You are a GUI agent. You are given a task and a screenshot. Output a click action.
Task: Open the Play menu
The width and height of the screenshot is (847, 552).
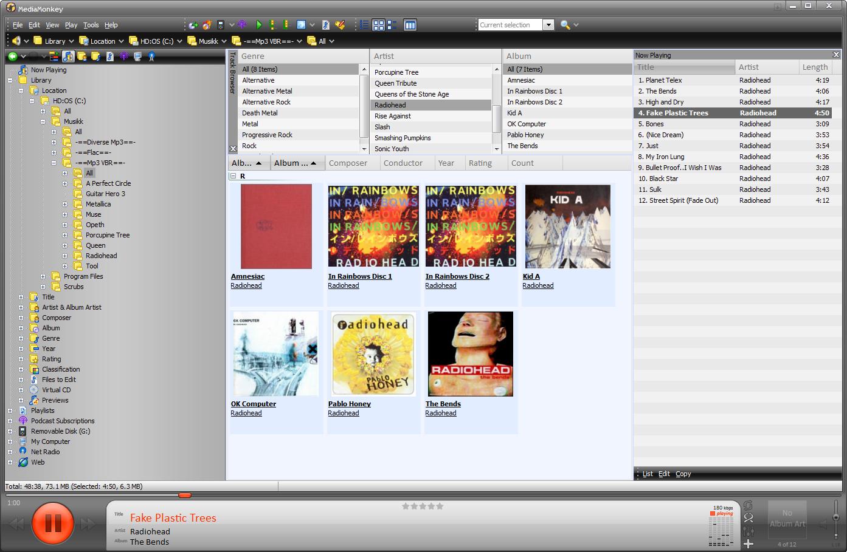pyautogui.click(x=71, y=25)
